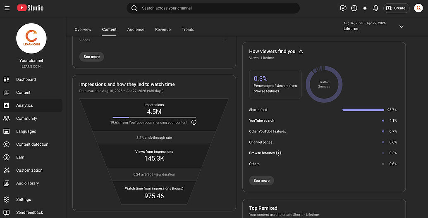
Task: Click See more under How viewers find you
Action: (x=261, y=180)
